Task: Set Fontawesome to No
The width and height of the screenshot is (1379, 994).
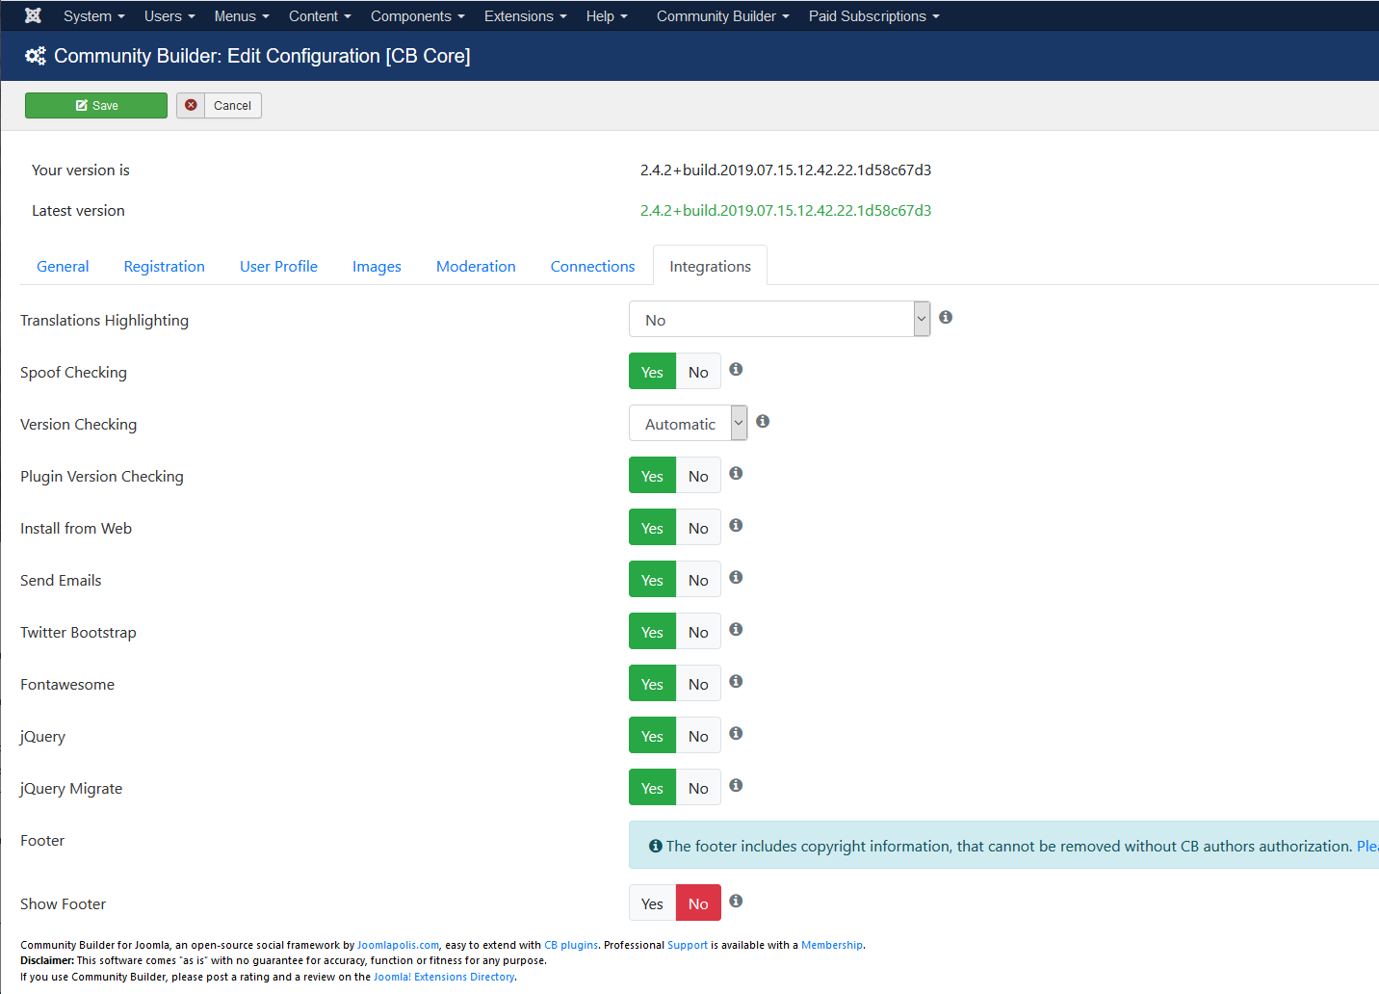Action: click(698, 684)
